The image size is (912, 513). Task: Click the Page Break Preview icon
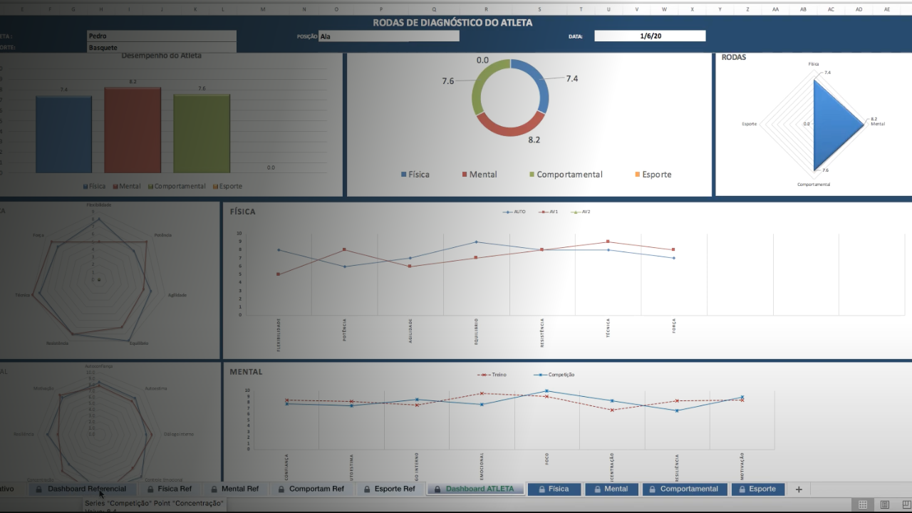point(904,504)
